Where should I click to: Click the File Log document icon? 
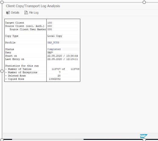click(26, 13)
